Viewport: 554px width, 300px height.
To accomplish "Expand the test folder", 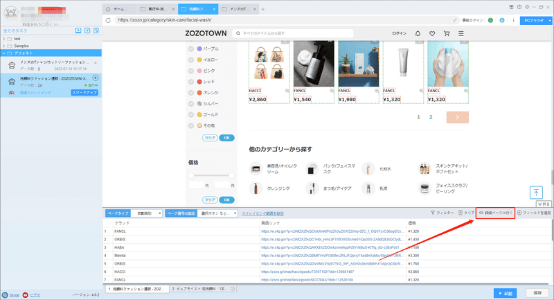I will click(x=4, y=39).
